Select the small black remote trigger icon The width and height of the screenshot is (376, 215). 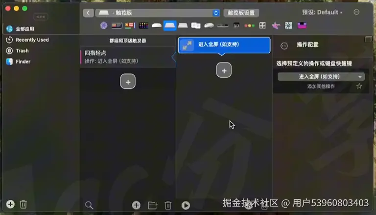(236, 25)
